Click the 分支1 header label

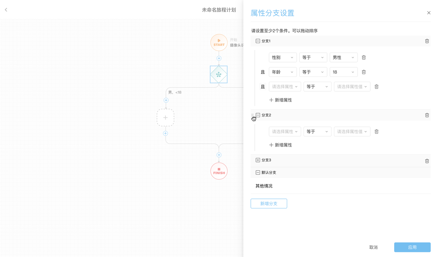point(266,41)
